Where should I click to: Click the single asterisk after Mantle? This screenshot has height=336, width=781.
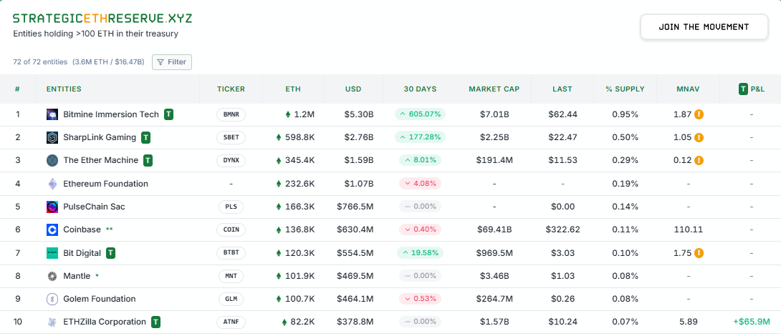click(97, 275)
